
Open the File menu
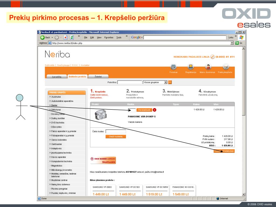(x=85, y=37)
